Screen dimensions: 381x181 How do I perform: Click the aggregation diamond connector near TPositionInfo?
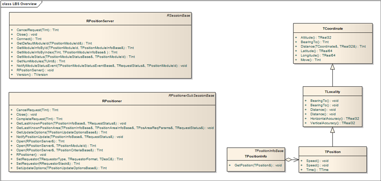(288, 160)
